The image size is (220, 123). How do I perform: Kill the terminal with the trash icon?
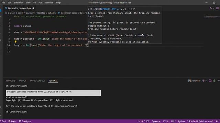[214, 81]
